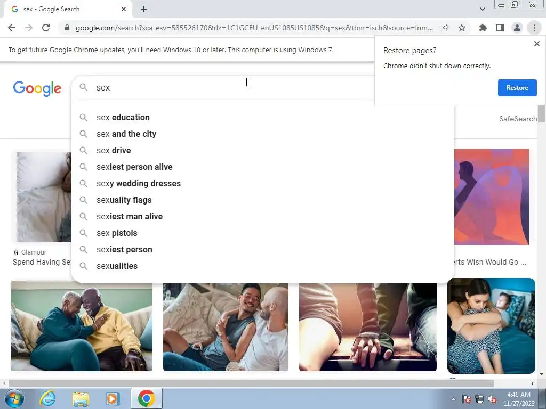Open the elderly couple on sofa thumbnail
Image resolution: width=546 pixels, height=409 pixels.
pyautogui.click(x=82, y=326)
